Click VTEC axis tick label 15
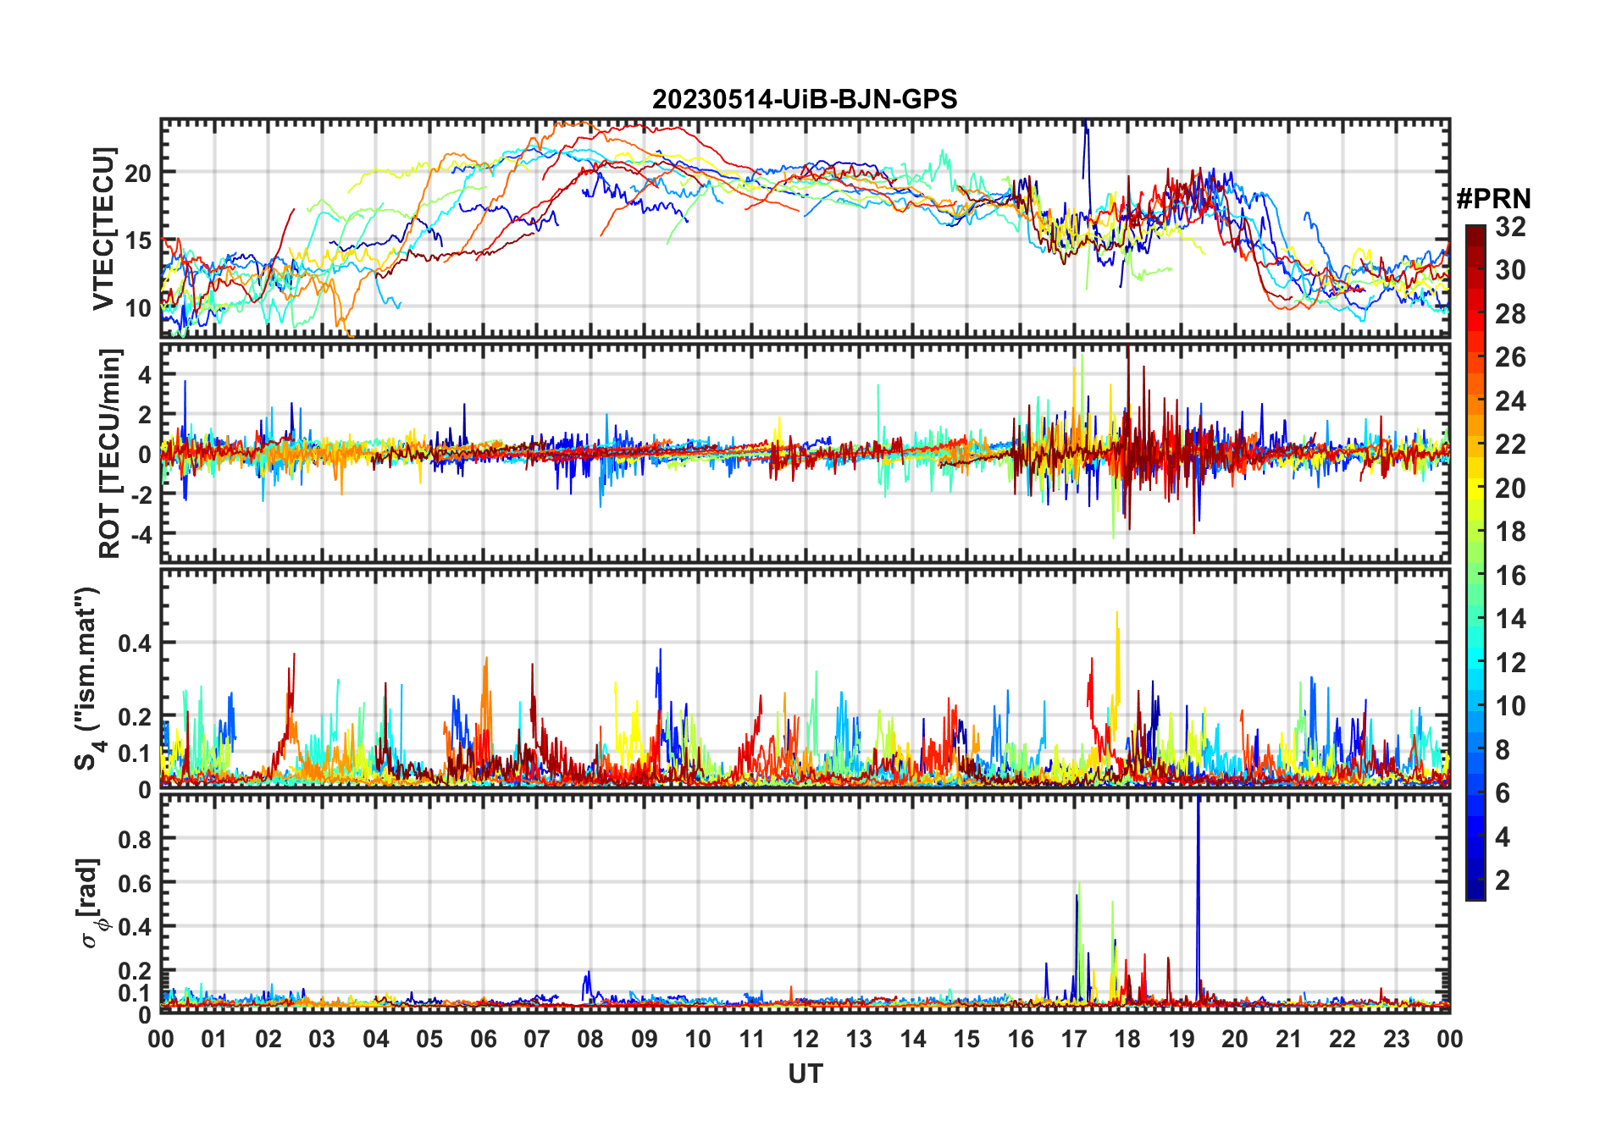 point(138,240)
